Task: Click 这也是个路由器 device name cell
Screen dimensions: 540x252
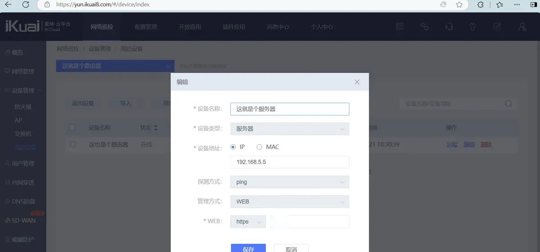Action: [108, 144]
